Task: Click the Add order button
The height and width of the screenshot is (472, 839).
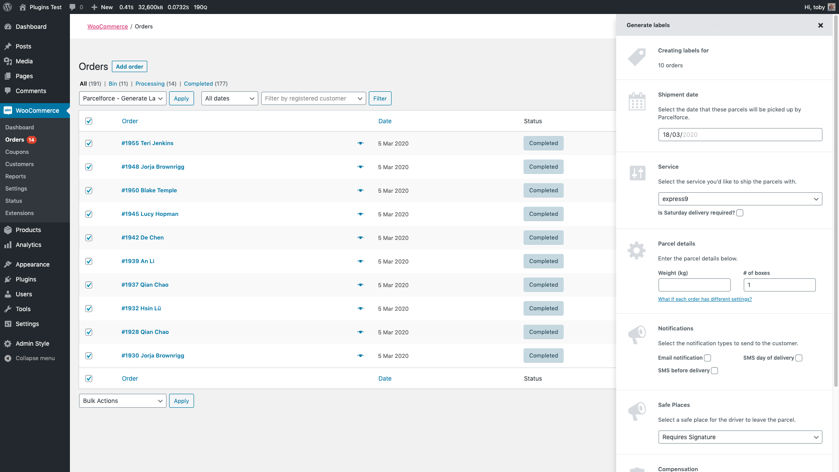Action: (129, 66)
